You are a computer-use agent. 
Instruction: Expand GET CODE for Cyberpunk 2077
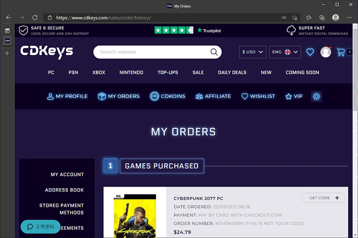pos(323,198)
